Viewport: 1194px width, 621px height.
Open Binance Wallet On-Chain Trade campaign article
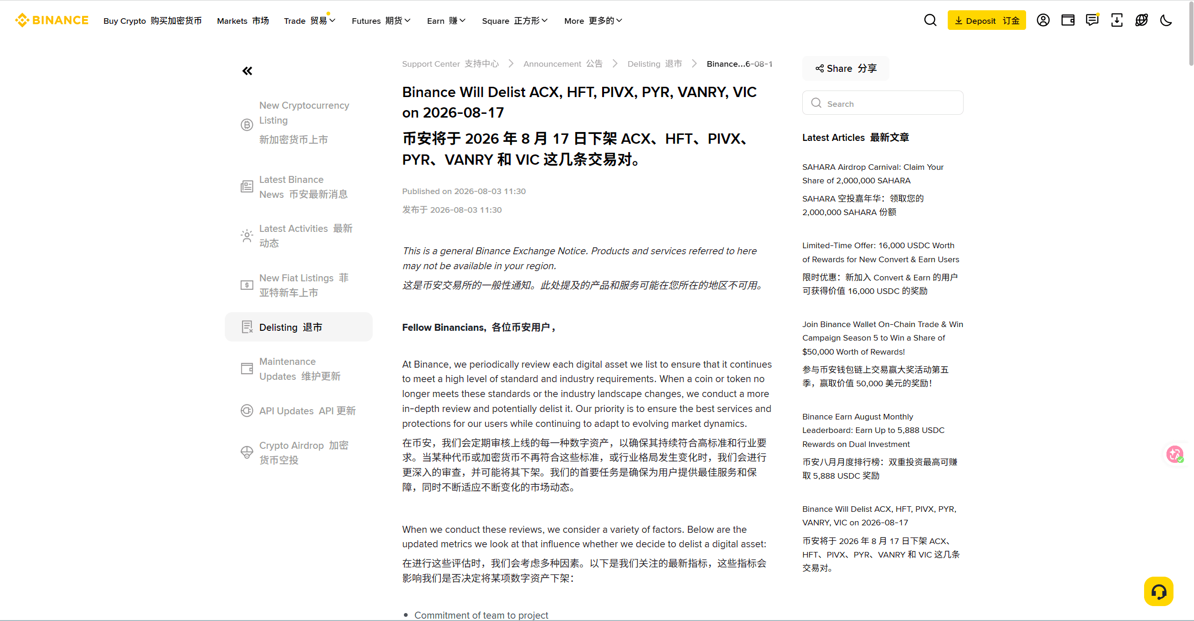[x=882, y=353]
